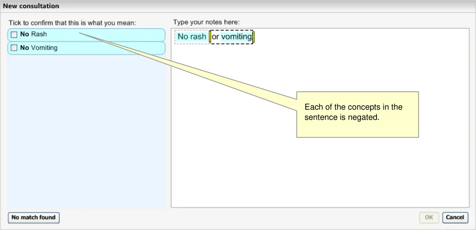
Task: Tick the No Rash checkbox
Action: [x=14, y=35]
